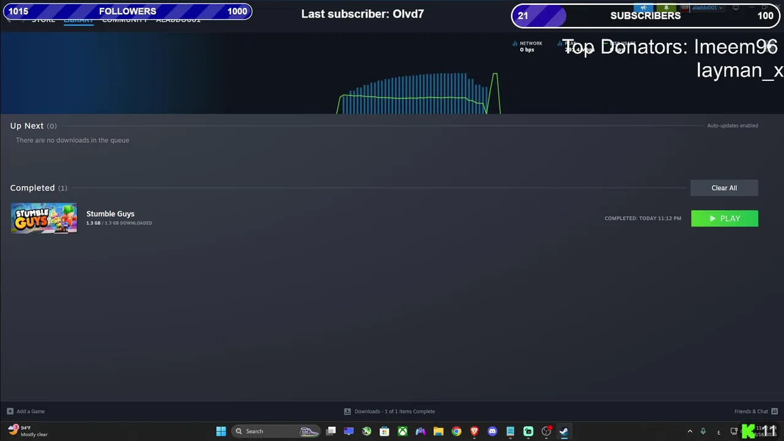The width and height of the screenshot is (784, 441).
Task: Open Discord from taskbar
Action: point(492,431)
